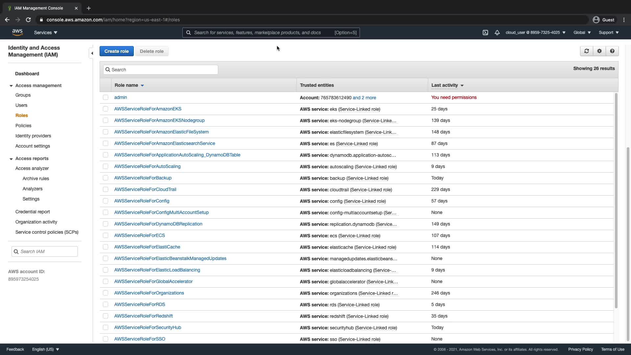Viewport: 631px width, 355px height.
Task: Open table settings gear icon
Action: pyautogui.click(x=599, y=51)
